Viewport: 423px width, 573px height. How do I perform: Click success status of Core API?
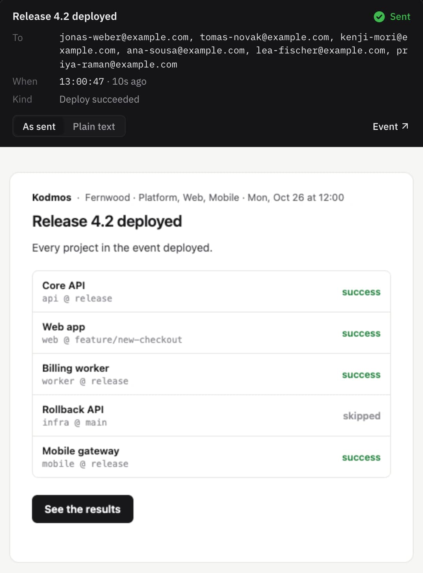(x=361, y=292)
